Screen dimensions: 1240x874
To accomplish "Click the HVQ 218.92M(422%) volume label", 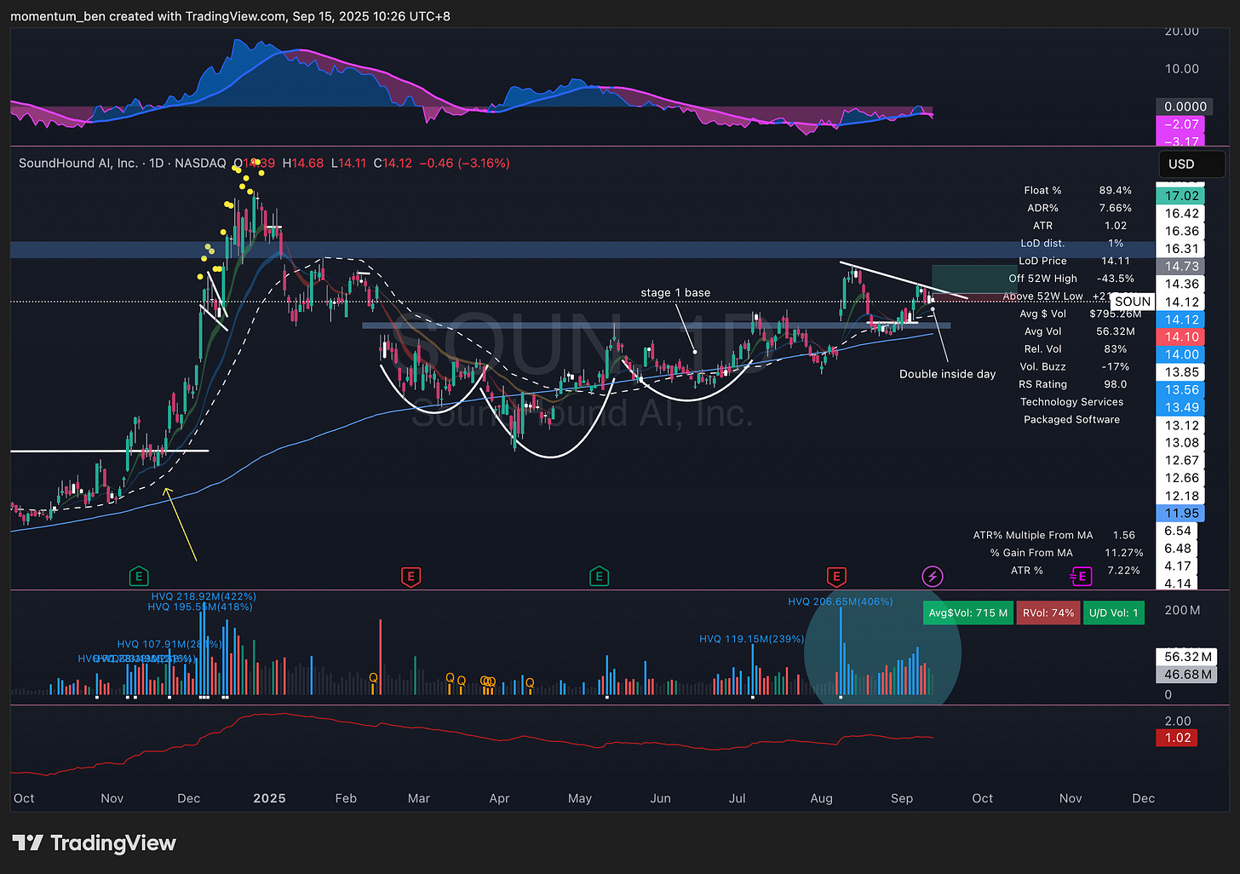I will (204, 597).
